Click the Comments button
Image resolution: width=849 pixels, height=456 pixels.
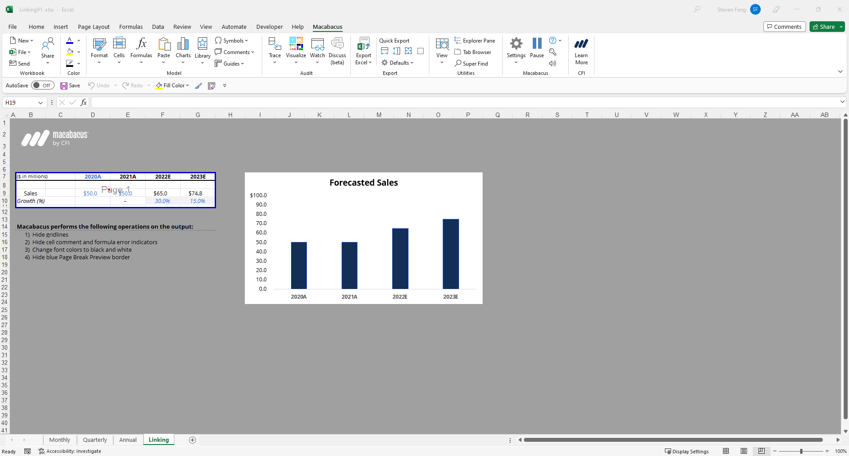tap(784, 27)
